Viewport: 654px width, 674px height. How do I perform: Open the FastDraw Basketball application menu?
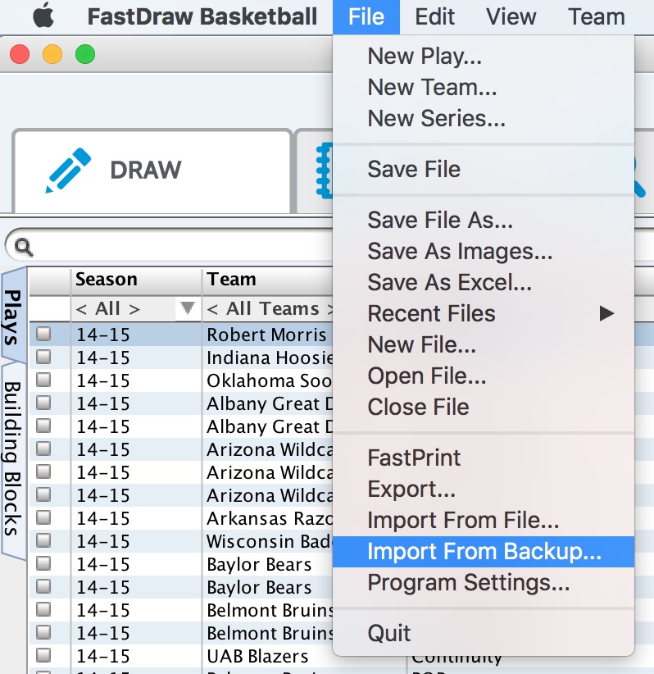point(202,16)
